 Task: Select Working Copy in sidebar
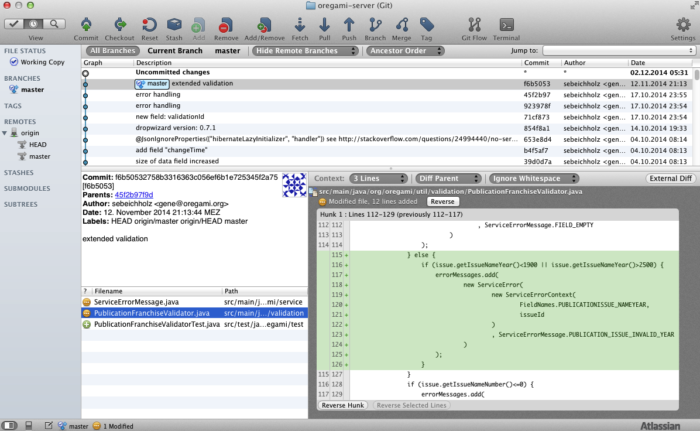tap(42, 62)
